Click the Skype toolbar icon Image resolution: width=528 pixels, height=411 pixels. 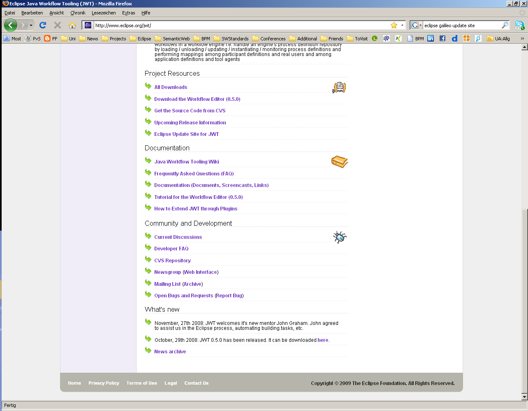(x=520, y=26)
